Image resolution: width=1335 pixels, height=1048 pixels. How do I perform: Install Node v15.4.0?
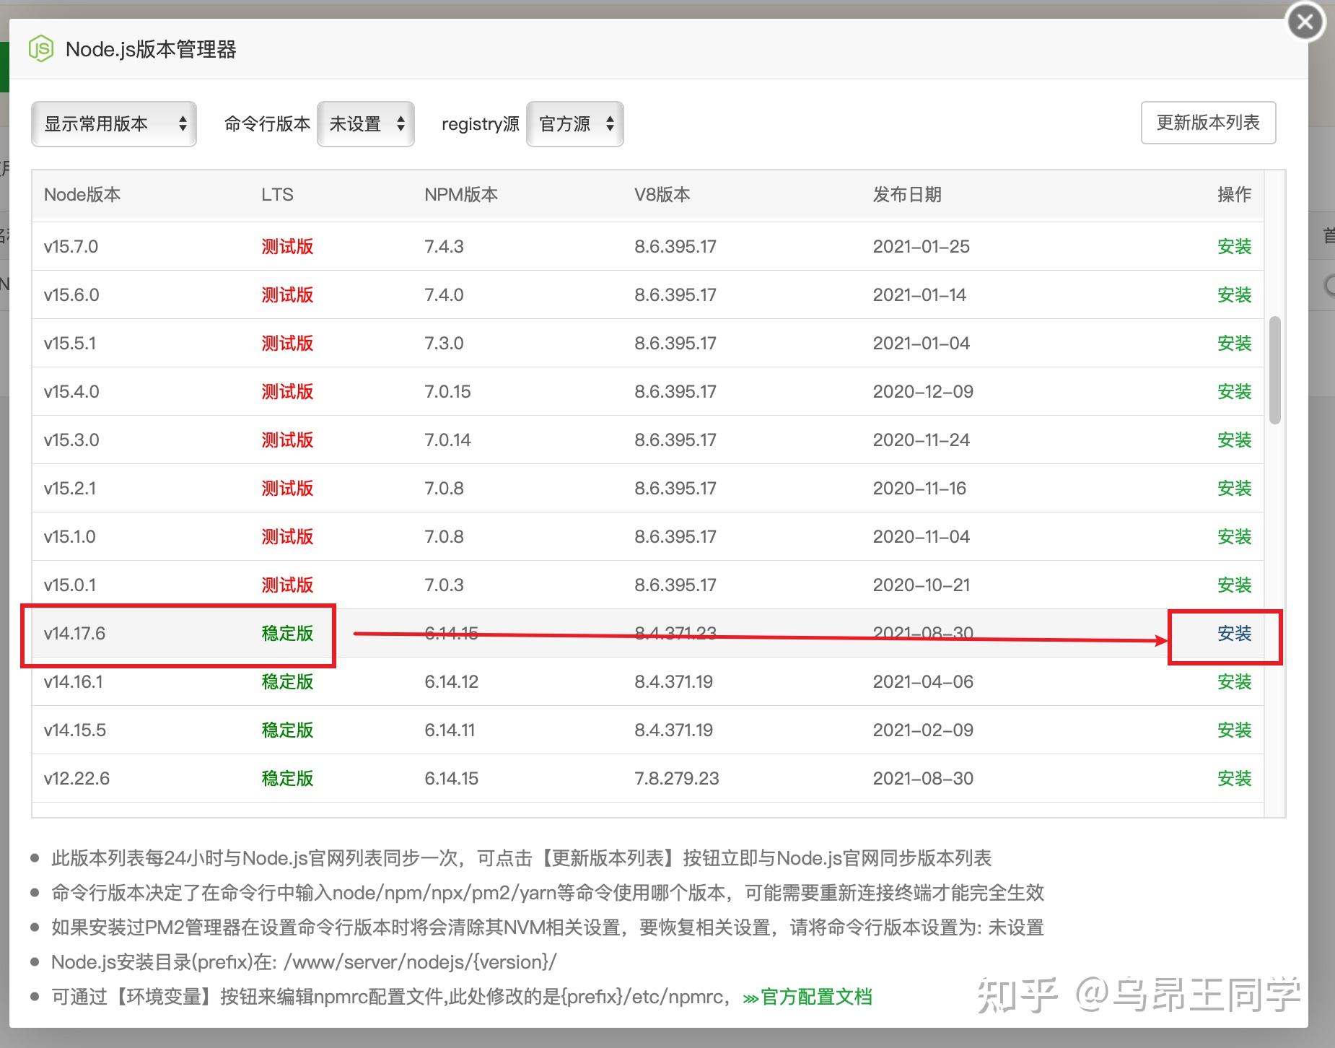point(1234,391)
